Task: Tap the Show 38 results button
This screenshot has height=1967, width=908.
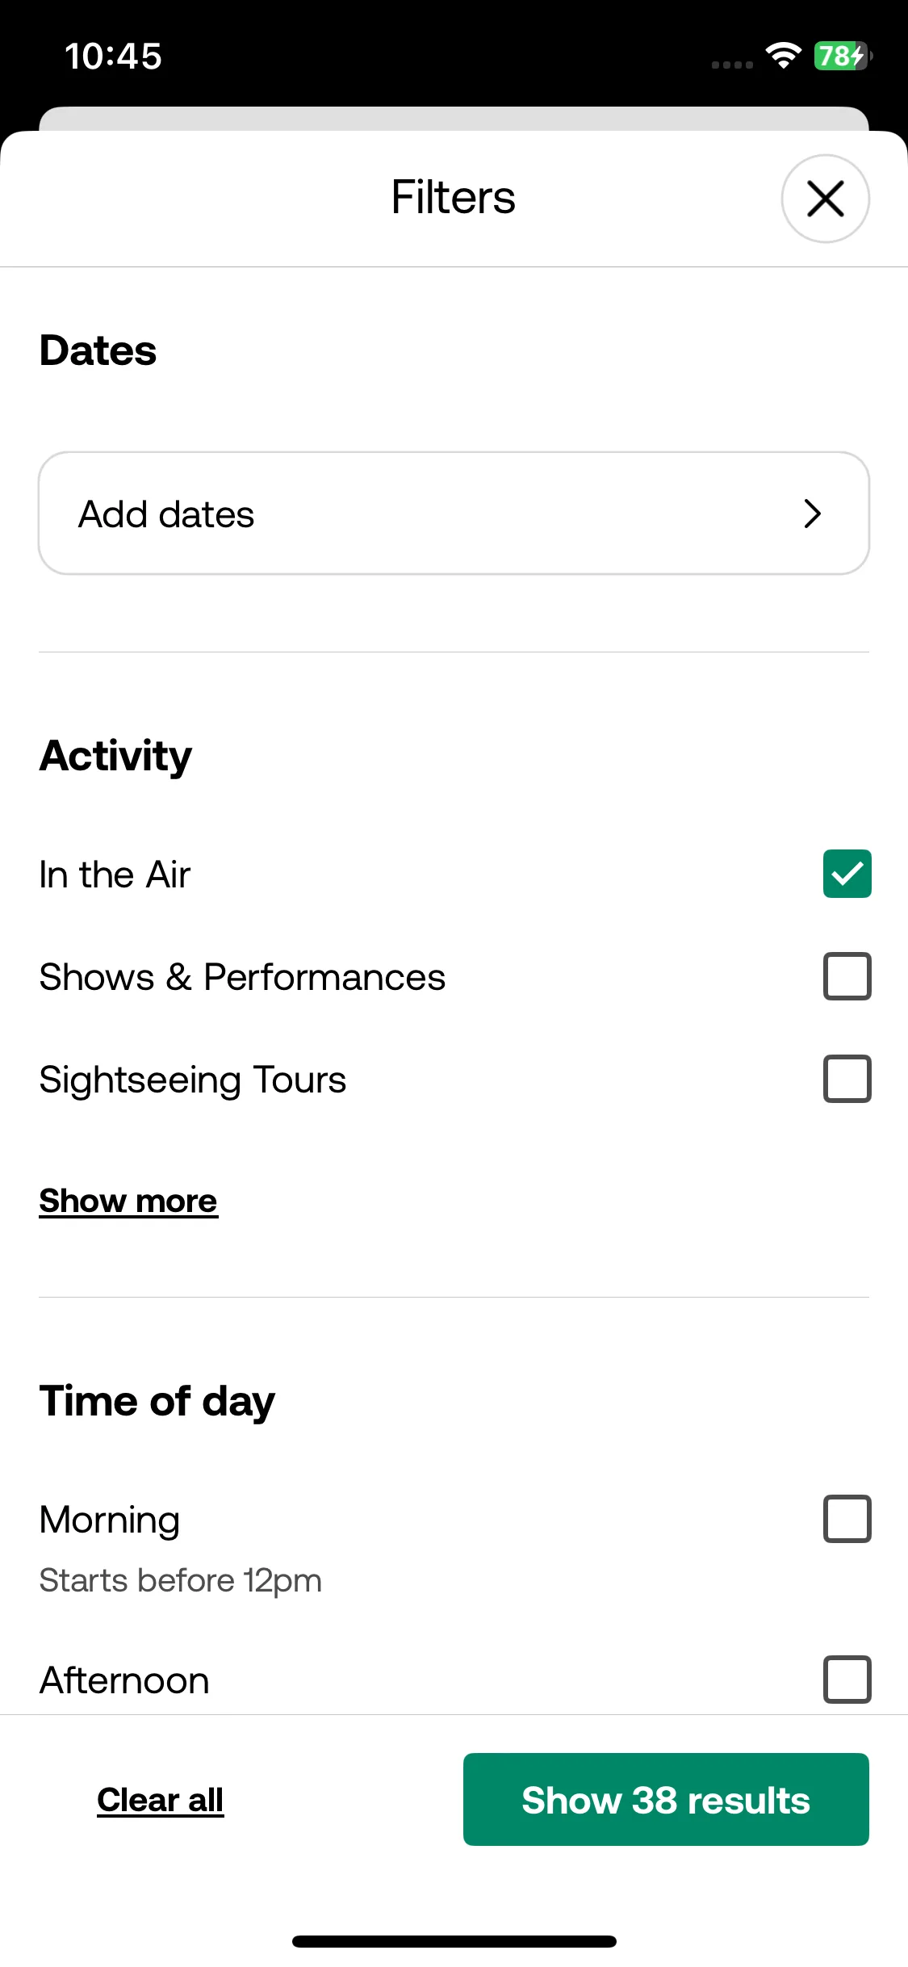Action: [x=666, y=1799]
